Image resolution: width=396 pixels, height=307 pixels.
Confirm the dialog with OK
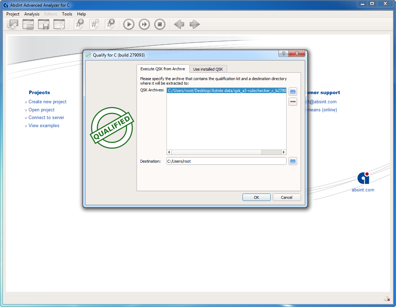[256, 197]
